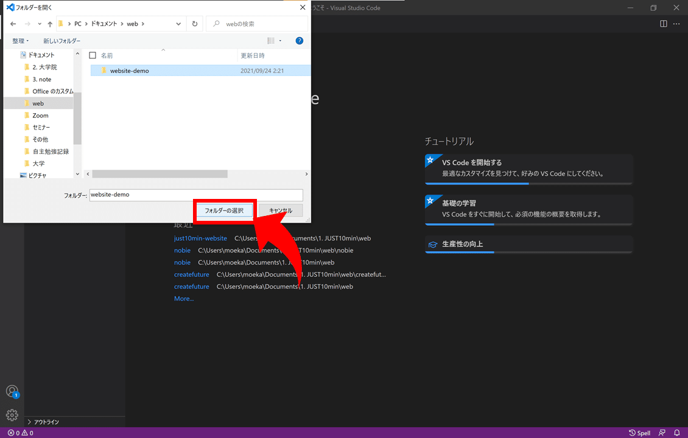Open 基礎の学習 tutorial card
688x438 pixels.
528,210
